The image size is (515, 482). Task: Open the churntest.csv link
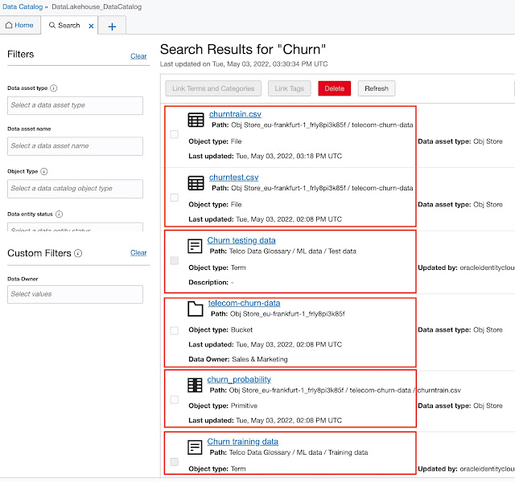click(234, 178)
